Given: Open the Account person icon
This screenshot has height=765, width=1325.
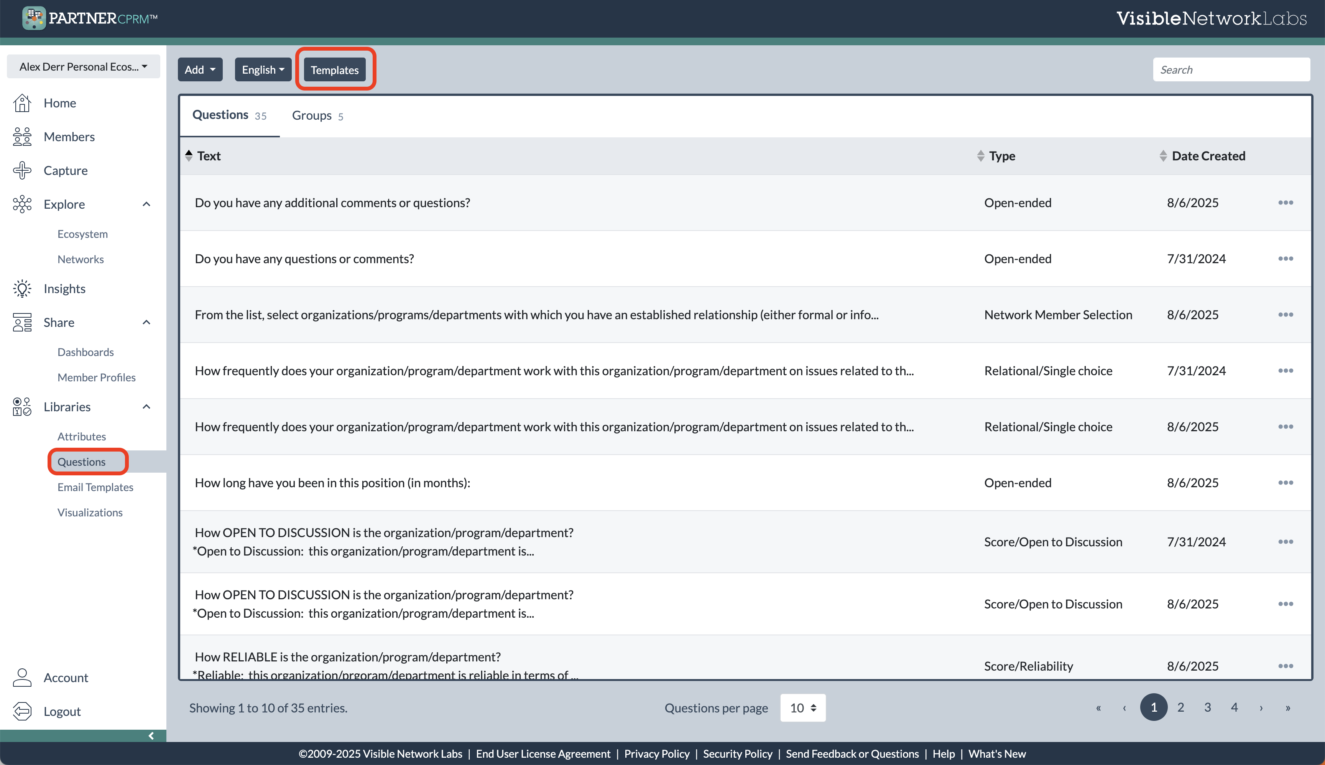Looking at the screenshot, I should click(x=22, y=677).
